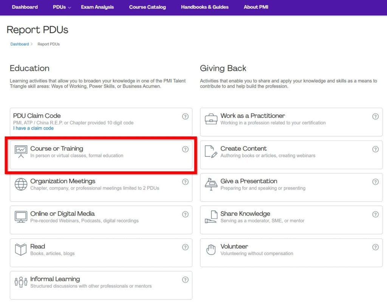Click the 'I have a claim code' link
The height and width of the screenshot is (303, 387).
click(x=33, y=128)
